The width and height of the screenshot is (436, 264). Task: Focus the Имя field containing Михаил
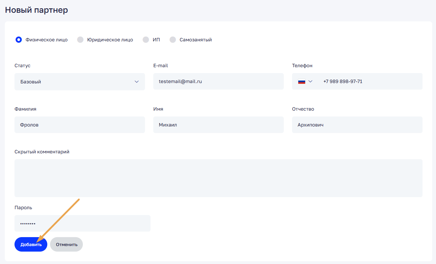coord(218,125)
